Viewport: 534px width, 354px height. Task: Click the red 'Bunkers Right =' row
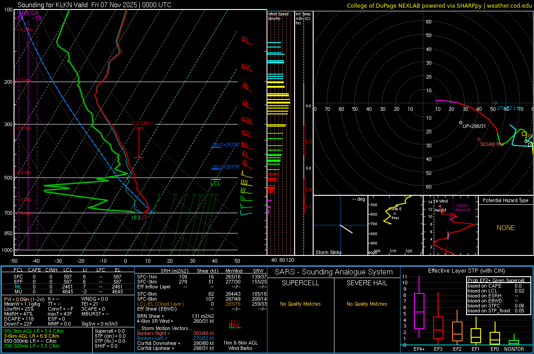coord(176,333)
